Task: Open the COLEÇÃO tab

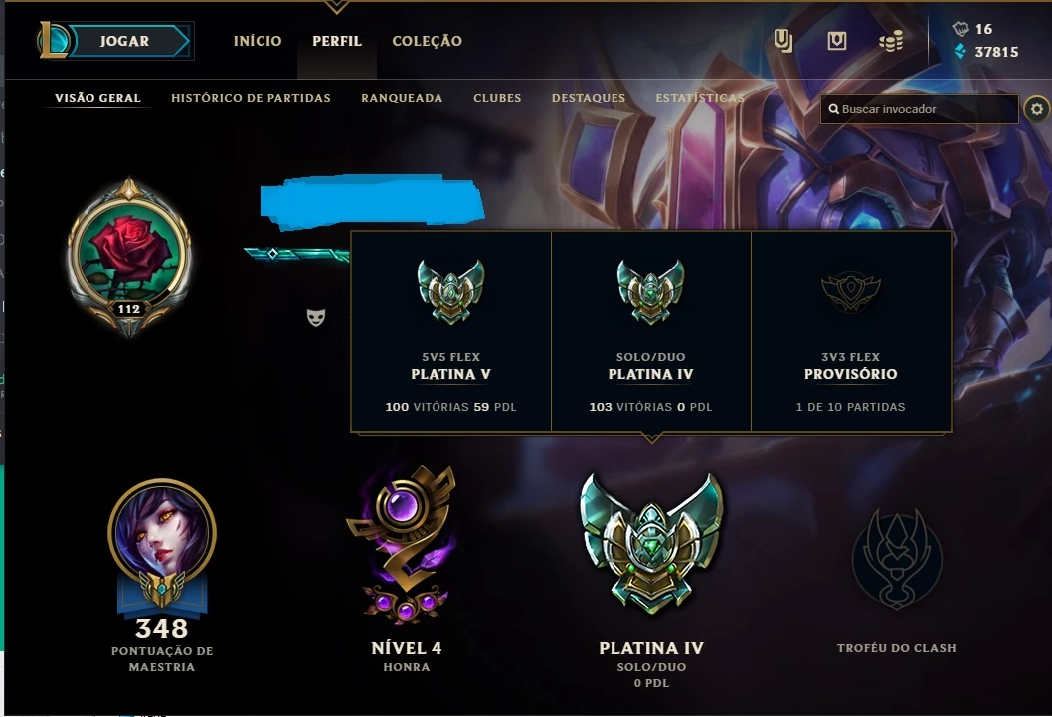Action: [x=427, y=41]
